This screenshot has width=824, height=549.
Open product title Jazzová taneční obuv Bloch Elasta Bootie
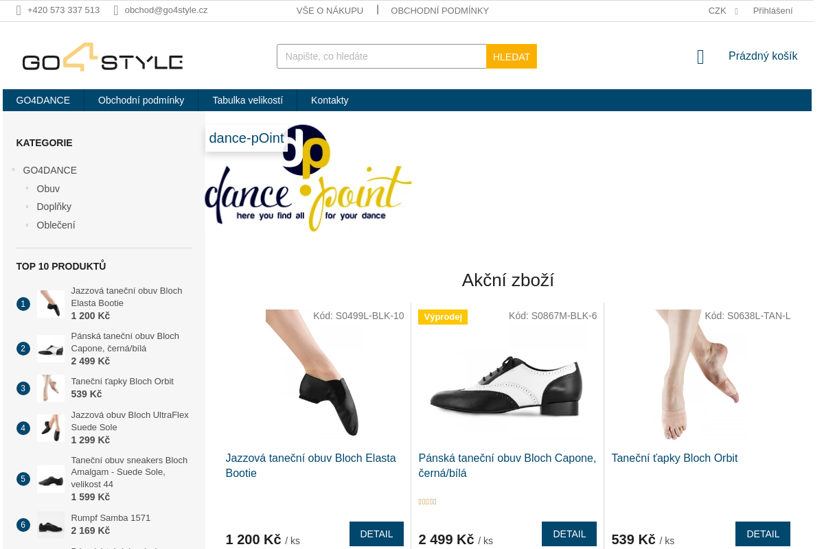pyautogui.click(x=310, y=465)
